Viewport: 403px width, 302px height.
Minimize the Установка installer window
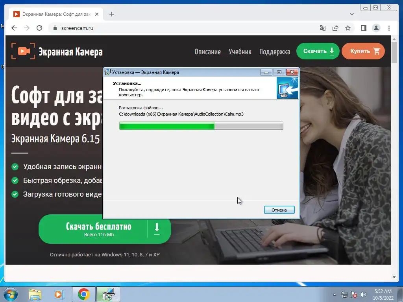click(266, 72)
